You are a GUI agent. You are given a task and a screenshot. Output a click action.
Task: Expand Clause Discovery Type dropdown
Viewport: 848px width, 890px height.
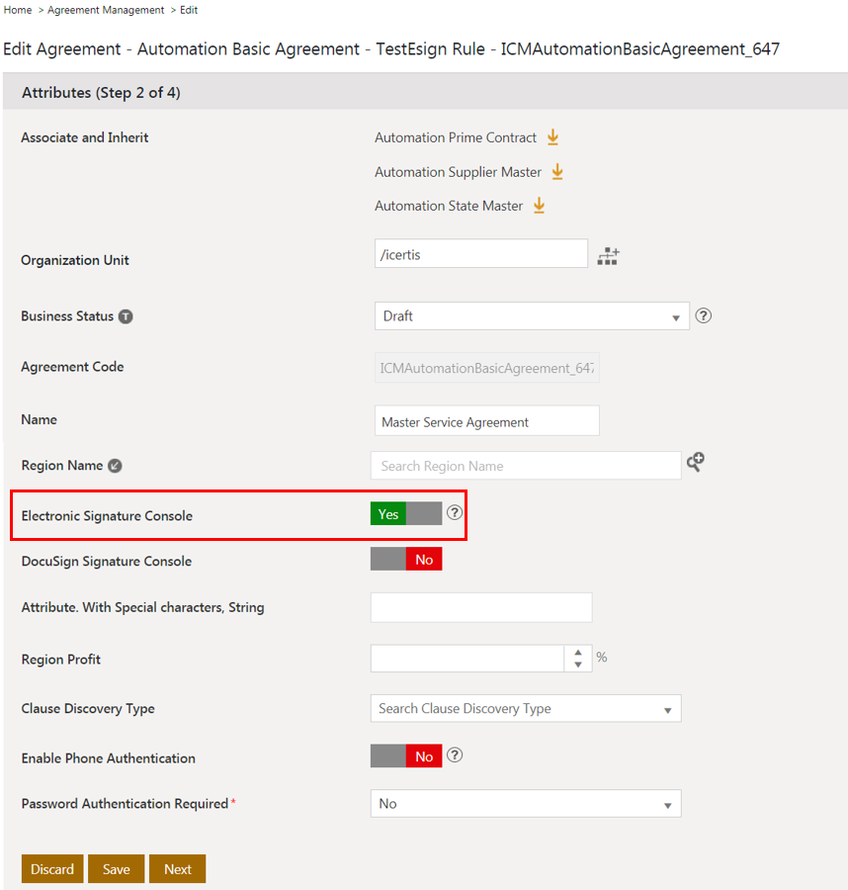point(526,709)
